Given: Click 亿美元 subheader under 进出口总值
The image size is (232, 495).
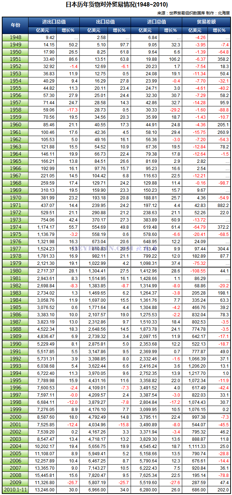Looking at the screenshot, I should (x=41, y=30).
